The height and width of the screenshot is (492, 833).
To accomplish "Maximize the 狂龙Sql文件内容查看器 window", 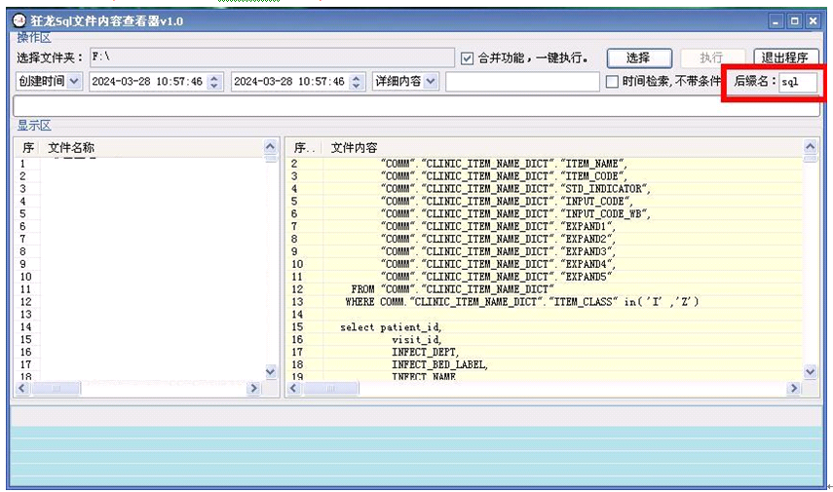I will [x=794, y=21].
